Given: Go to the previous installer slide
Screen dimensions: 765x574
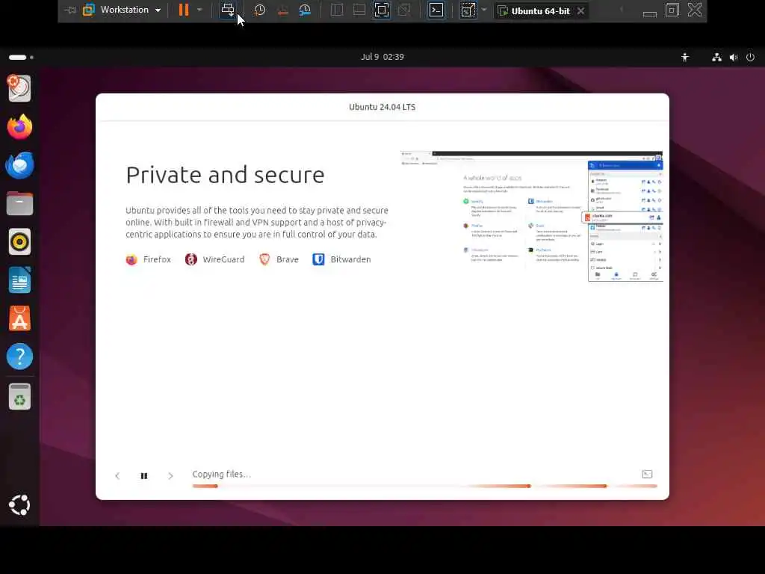Looking at the screenshot, I should pyautogui.click(x=117, y=476).
